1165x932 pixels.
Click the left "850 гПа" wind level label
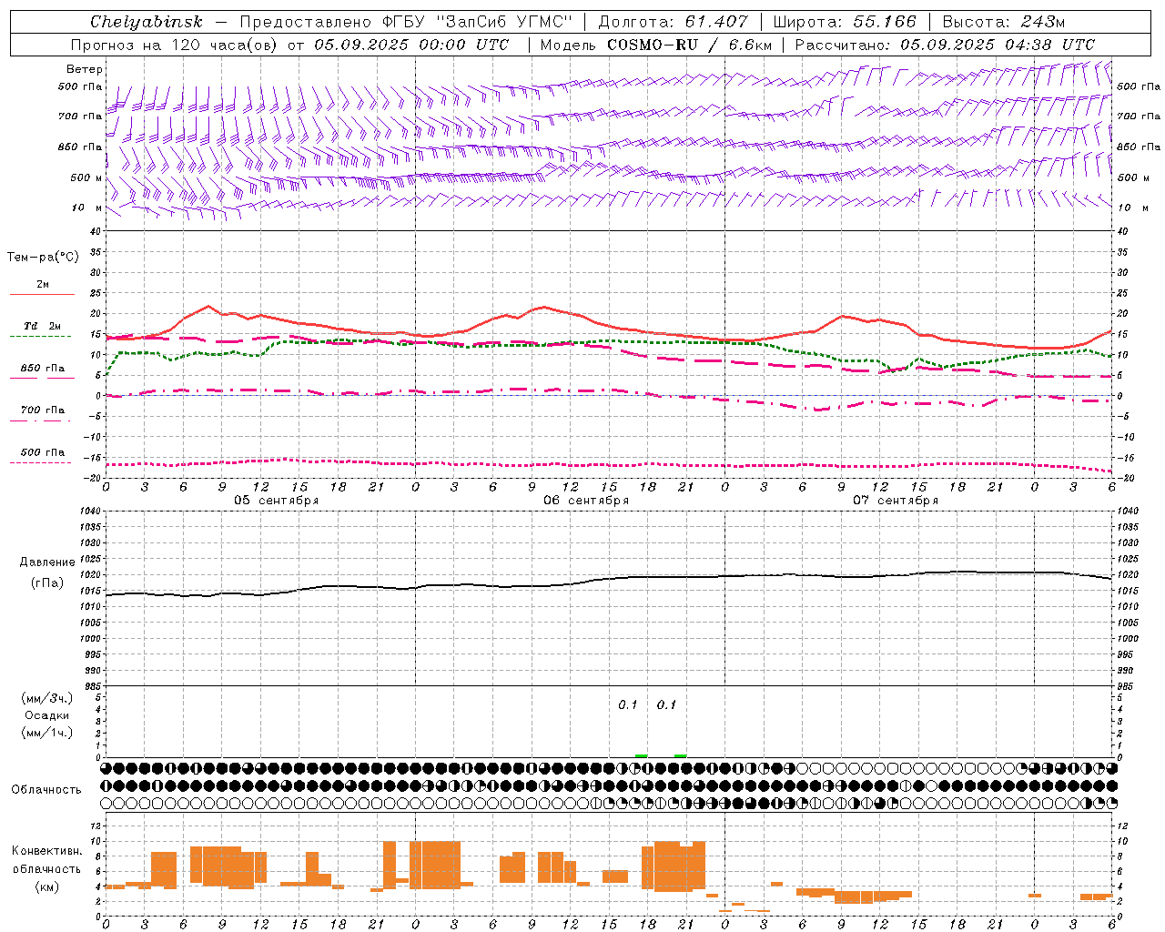(x=80, y=147)
